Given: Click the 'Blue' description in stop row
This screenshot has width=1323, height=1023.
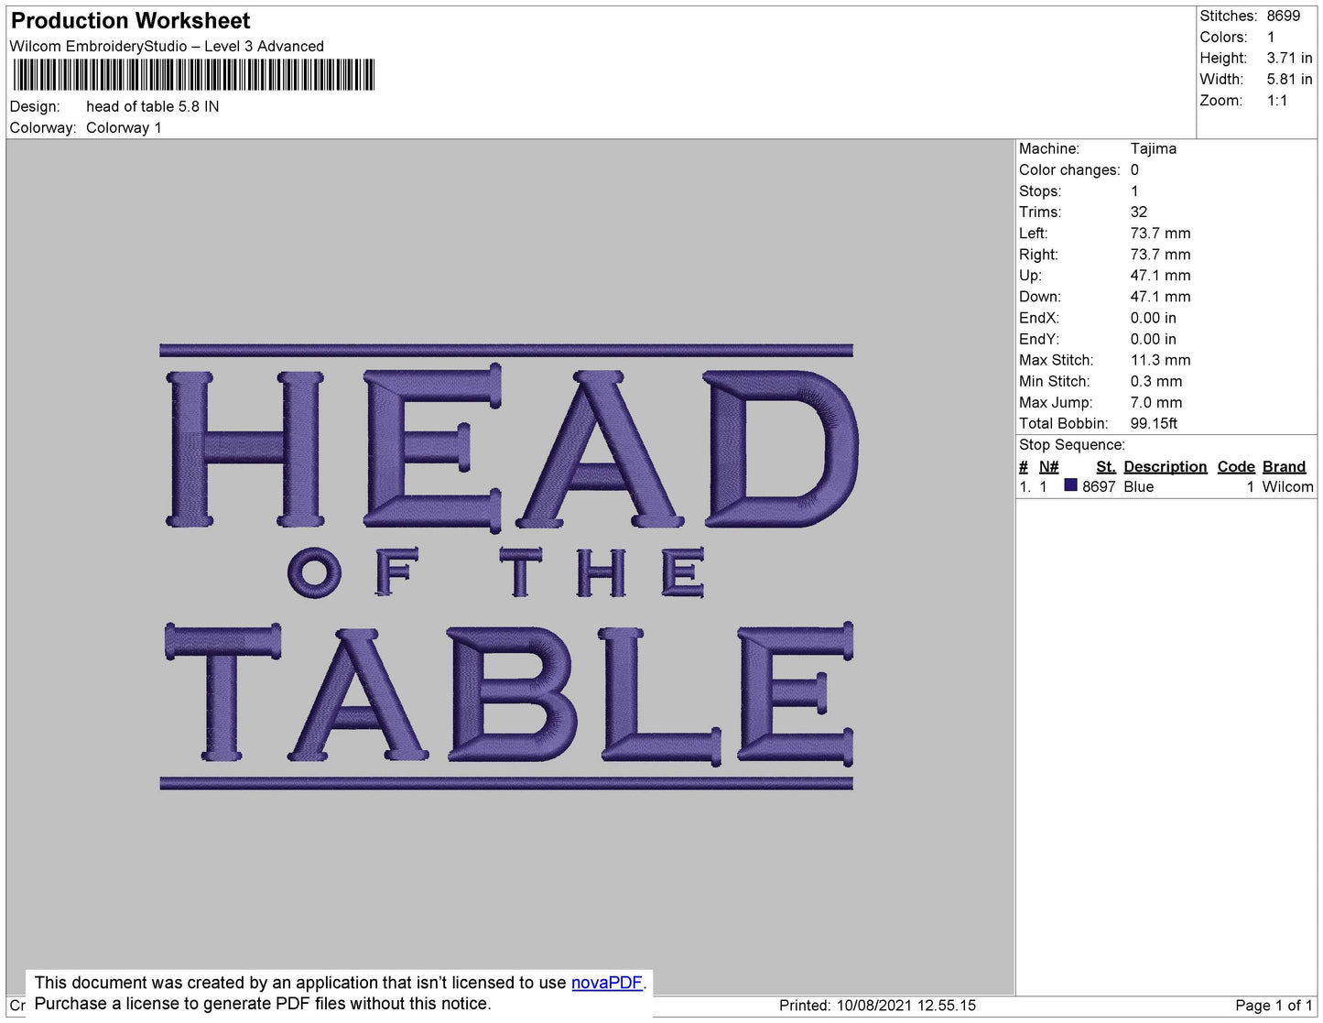Looking at the screenshot, I should click(1139, 486).
